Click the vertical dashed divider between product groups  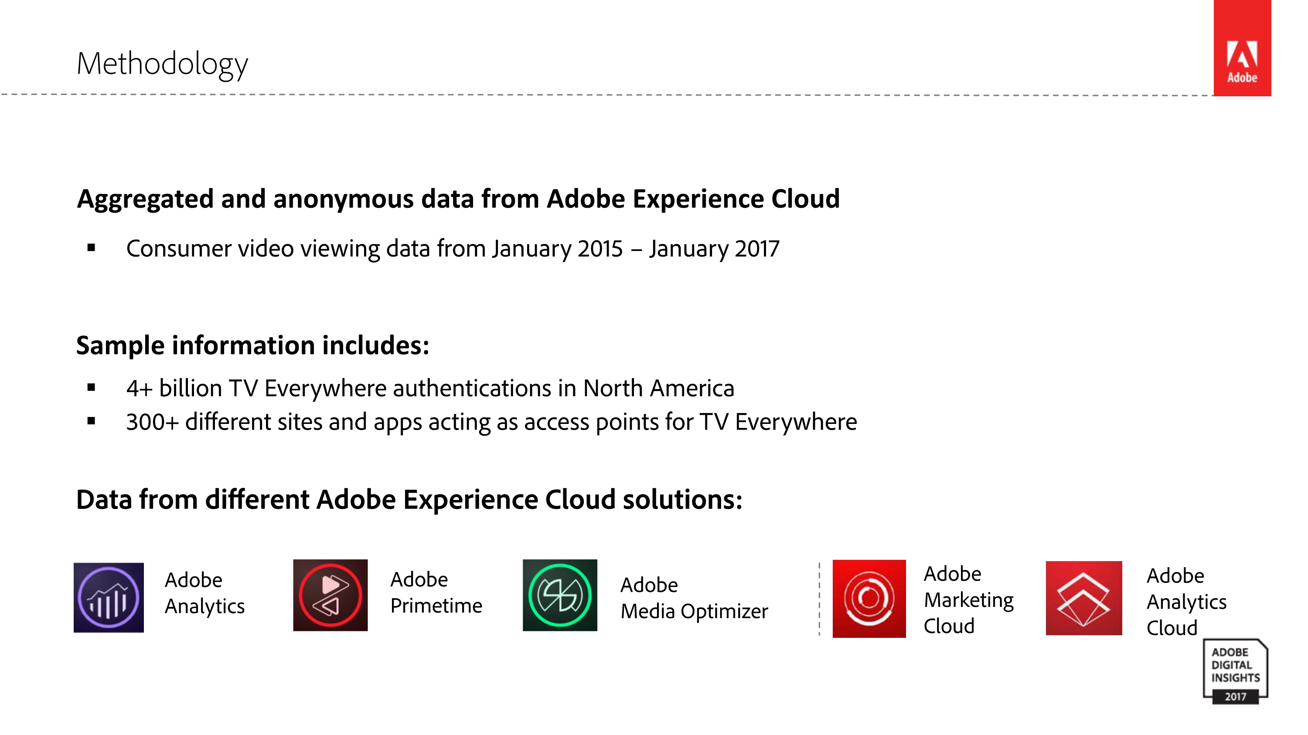[x=819, y=599]
